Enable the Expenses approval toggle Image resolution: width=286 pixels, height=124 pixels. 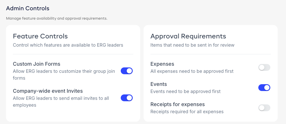pos(264,68)
